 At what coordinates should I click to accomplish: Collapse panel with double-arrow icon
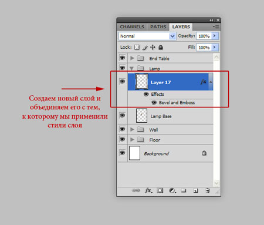click(211, 20)
